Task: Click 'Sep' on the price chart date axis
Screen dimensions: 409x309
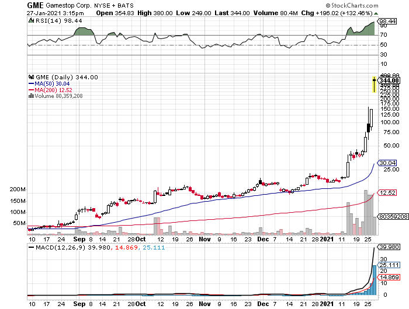Action: (79, 239)
